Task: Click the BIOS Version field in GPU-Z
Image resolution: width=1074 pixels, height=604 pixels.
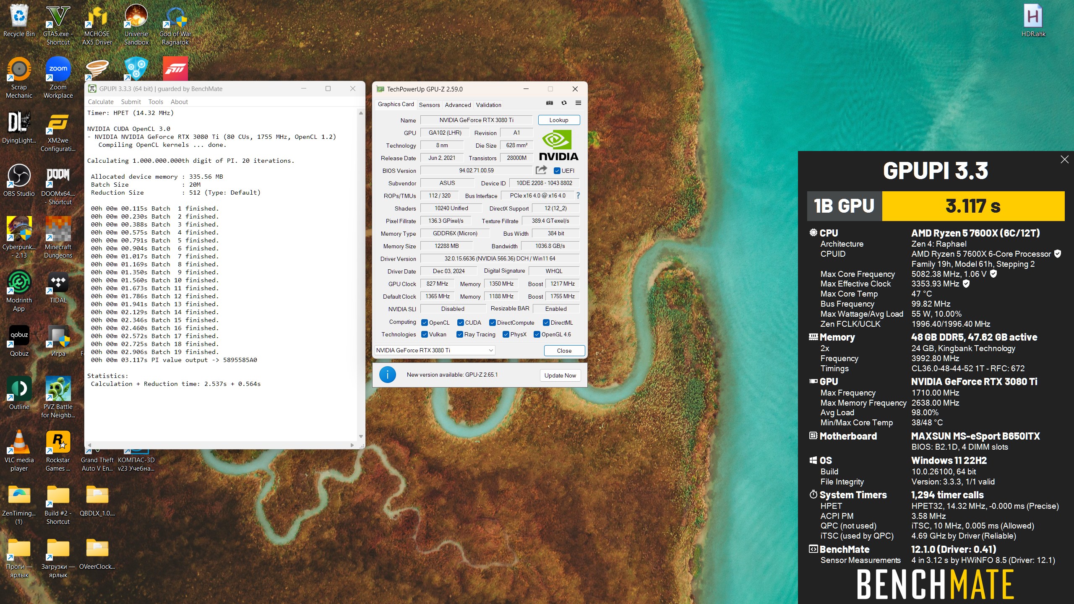Action: 476,170
